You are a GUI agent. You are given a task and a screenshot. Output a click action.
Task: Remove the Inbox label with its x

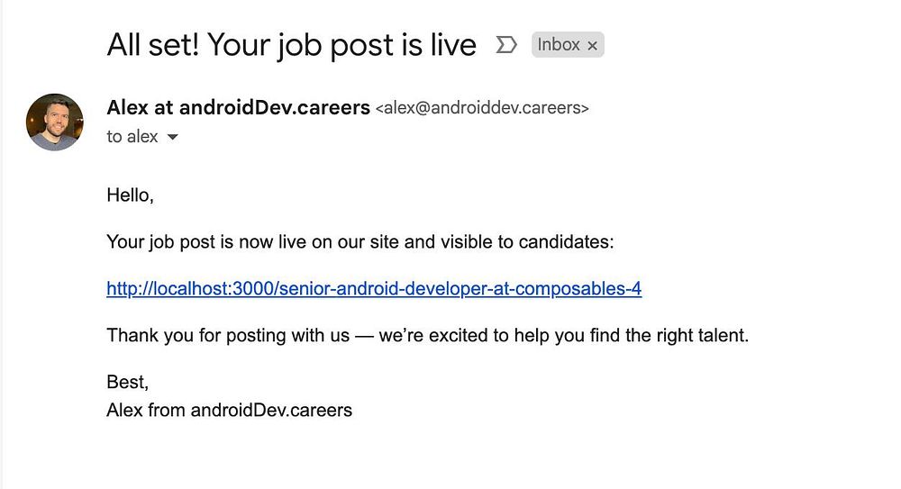[x=592, y=45]
